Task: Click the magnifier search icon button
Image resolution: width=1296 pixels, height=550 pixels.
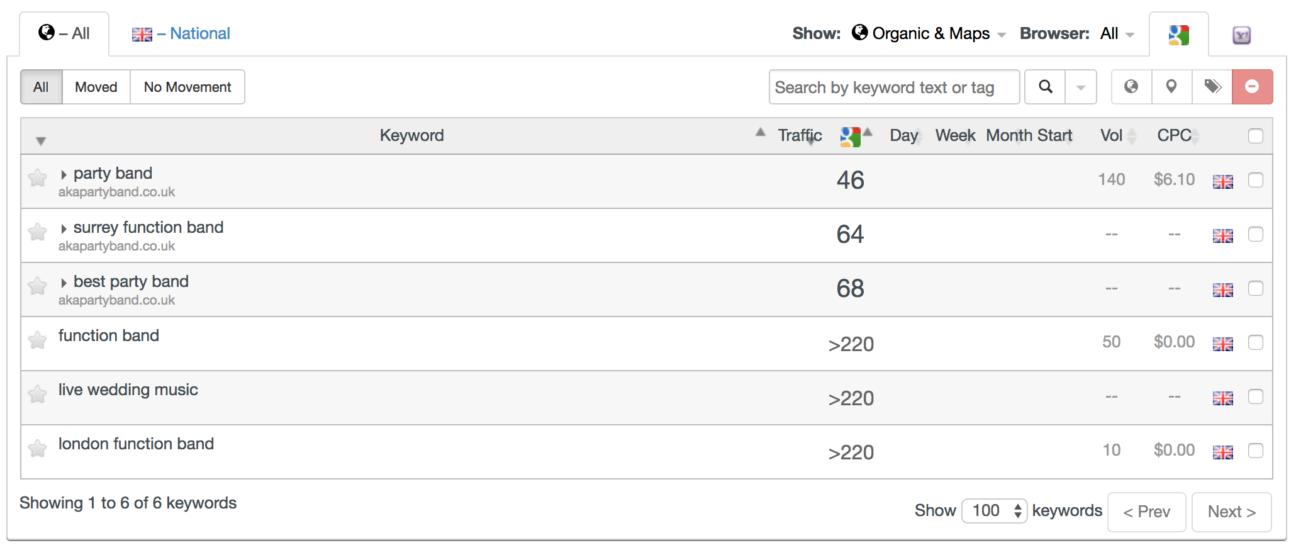Action: [1045, 87]
